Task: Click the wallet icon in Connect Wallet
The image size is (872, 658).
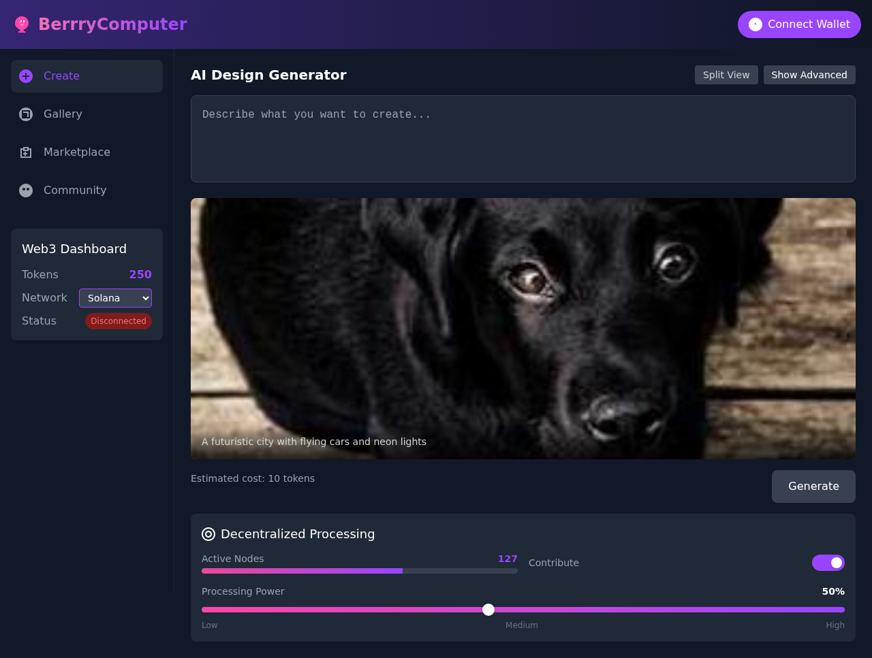Action: [x=755, y=24]
